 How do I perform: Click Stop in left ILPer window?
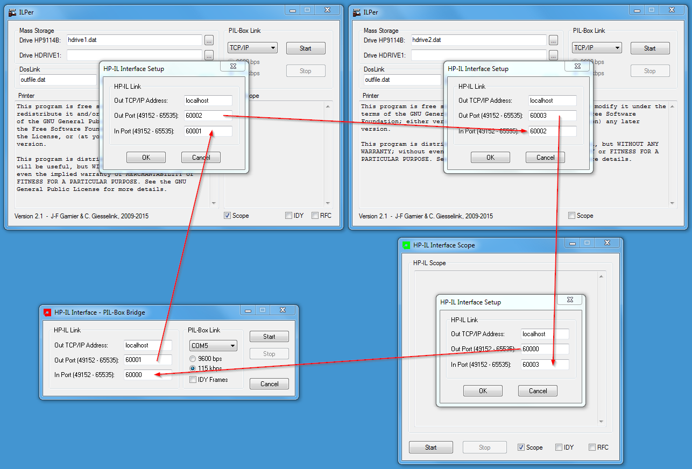[306, 71]
